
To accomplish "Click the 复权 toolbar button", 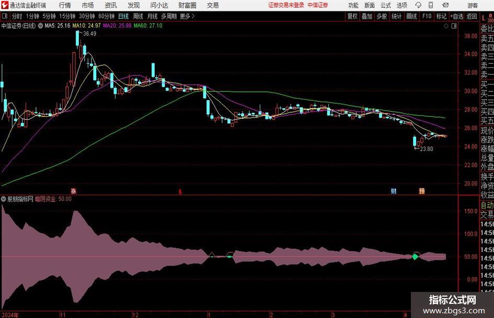I will tap(352, 16).
